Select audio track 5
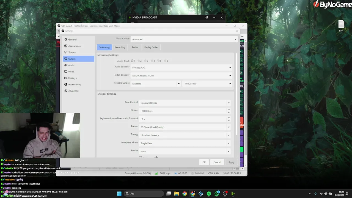The width and height of the screenshot is (352, 198). tap(159, 61)
